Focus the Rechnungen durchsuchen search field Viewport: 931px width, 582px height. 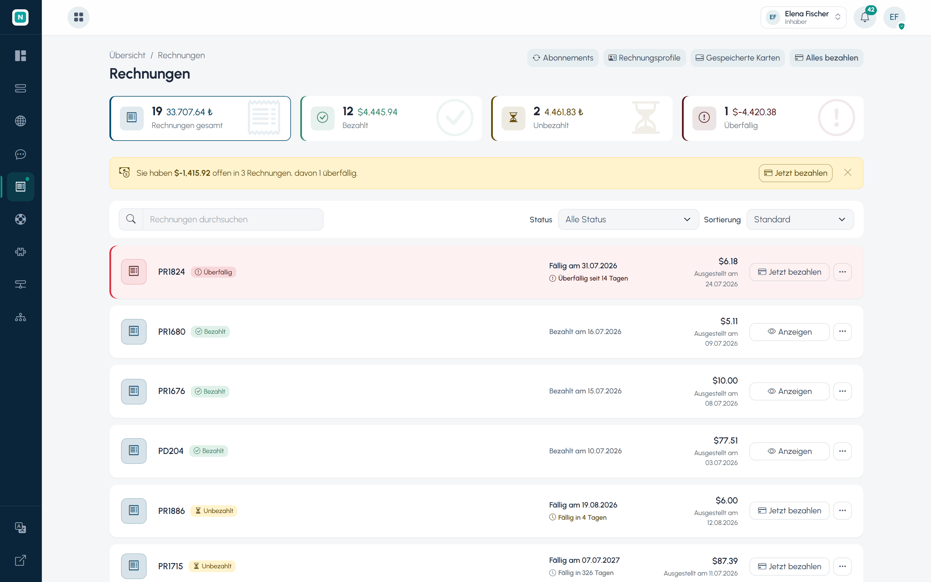coord(233,219)
